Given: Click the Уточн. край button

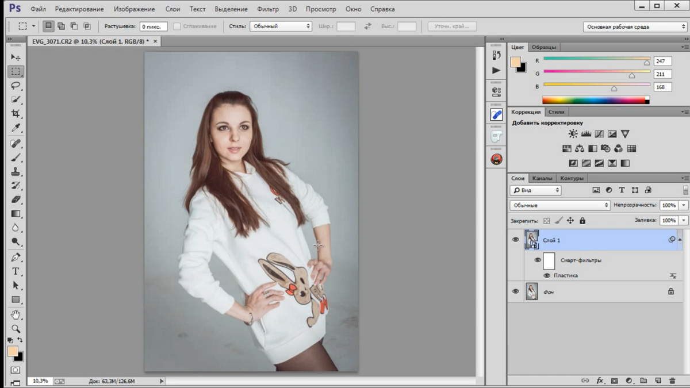Looking at the screenshot, I should coord(452,26).
